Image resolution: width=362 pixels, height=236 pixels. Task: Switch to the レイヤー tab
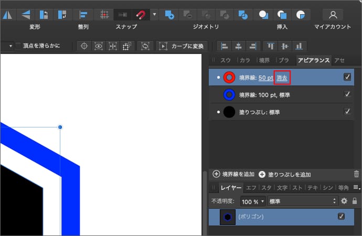click(x=231, y=187)
